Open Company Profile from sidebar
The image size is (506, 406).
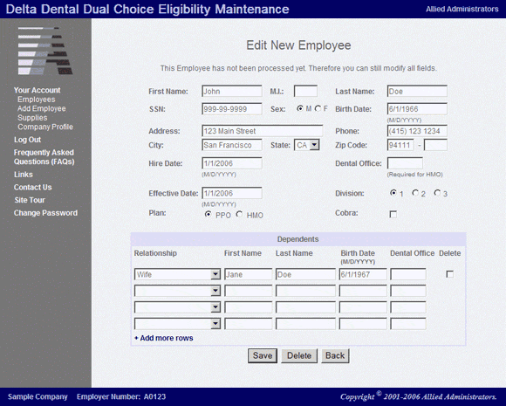45,127
